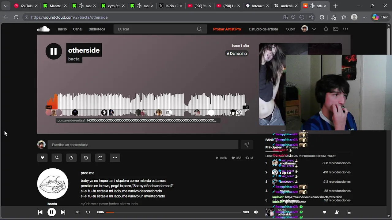Open the Inicio menu item
392x220 pixels.
pos(62,29)
